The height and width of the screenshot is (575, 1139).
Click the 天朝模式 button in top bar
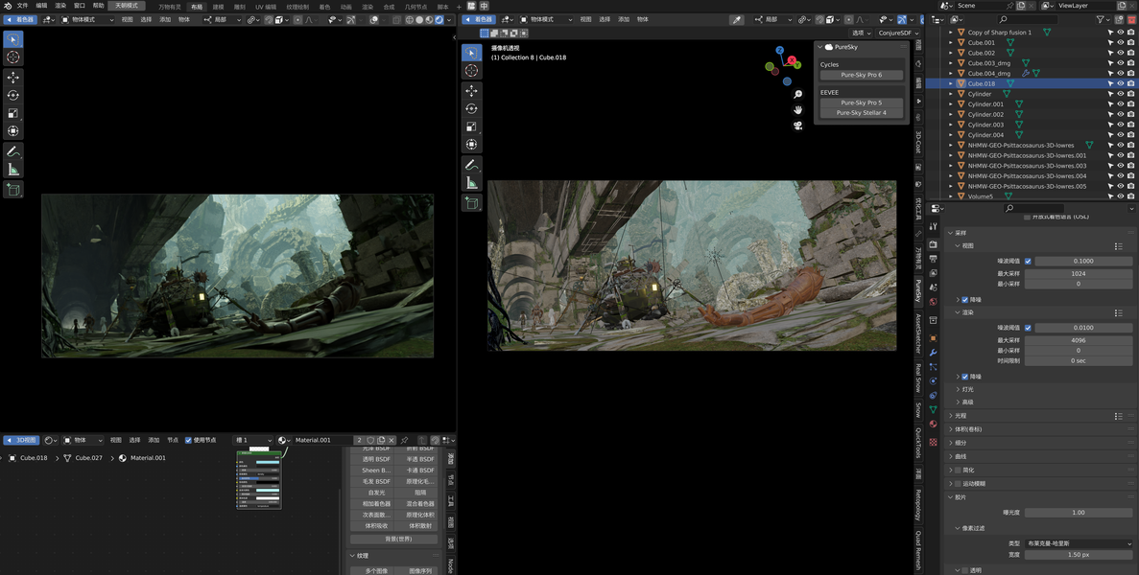[127, 6]
